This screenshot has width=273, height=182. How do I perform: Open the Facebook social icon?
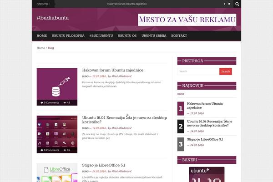click(x=225, y=4)
